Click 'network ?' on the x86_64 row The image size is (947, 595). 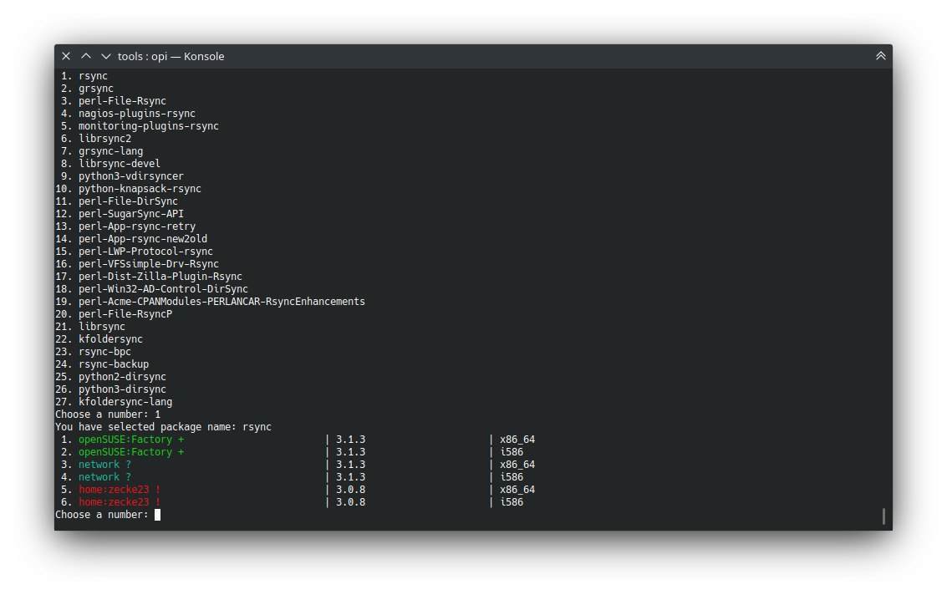point(105,465)
